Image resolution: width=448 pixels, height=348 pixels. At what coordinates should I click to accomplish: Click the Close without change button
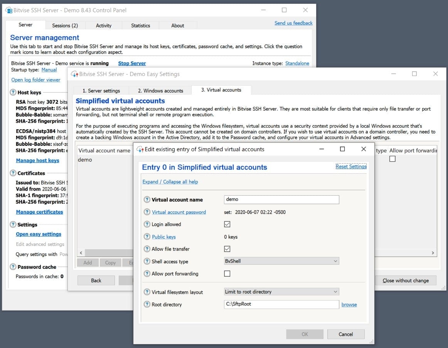(x=406, y=280)
